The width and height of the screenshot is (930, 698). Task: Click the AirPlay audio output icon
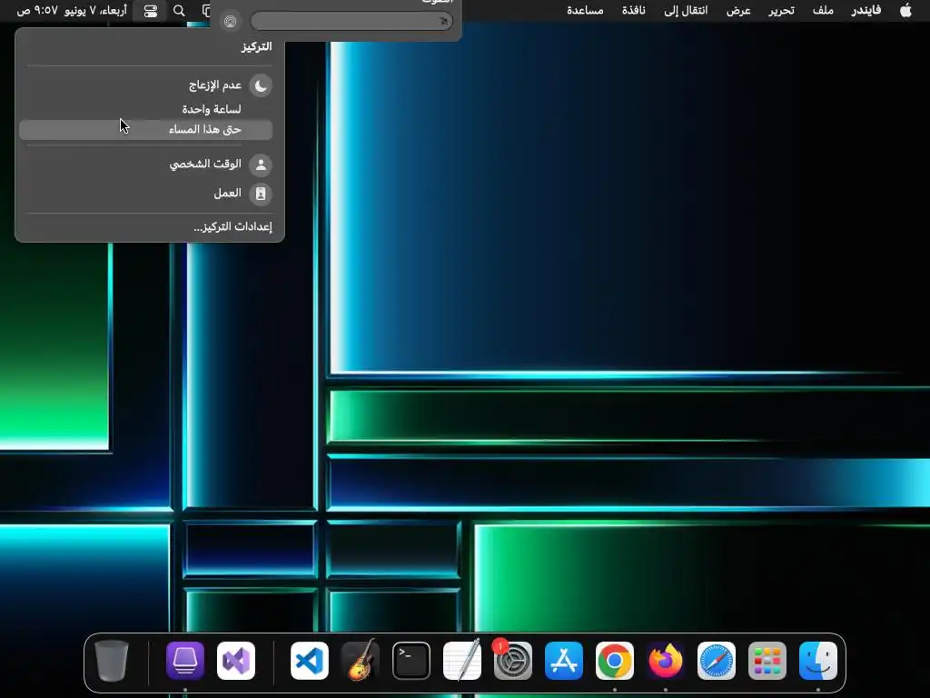230,22
